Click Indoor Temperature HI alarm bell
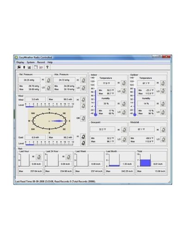The image size is (185, 239). pyautogui.click(x=123, y=83)
